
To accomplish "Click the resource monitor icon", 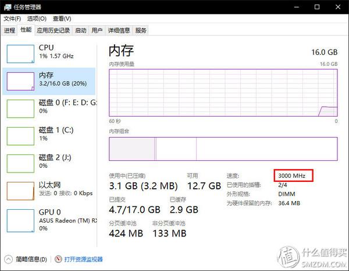I will [x=58, y=259].
